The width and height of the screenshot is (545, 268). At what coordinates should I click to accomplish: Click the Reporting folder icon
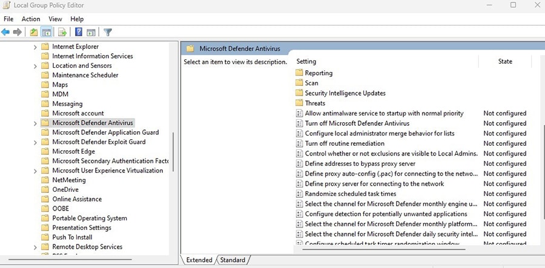coord(299,73)
